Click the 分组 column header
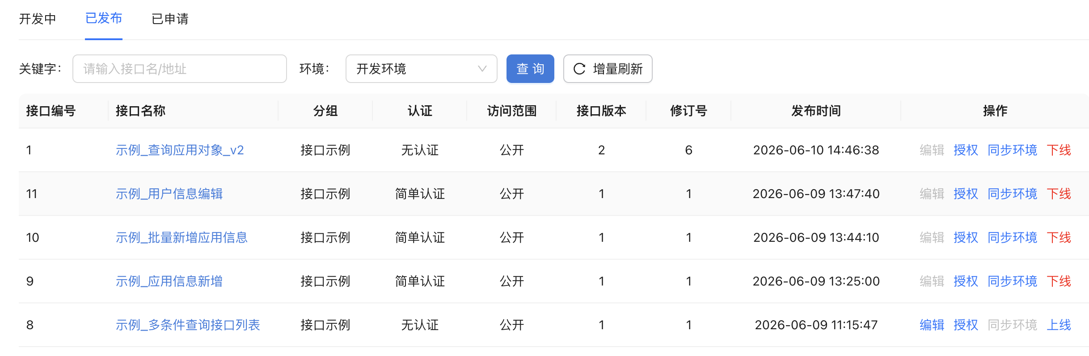Screen dimensions: 1089x356 click(x=325, y=111)
